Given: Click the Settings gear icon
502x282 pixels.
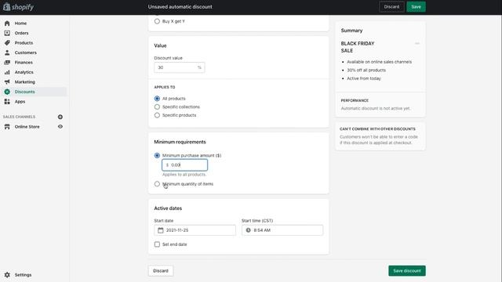Looking at the screenshot, I should coord(7,275).
